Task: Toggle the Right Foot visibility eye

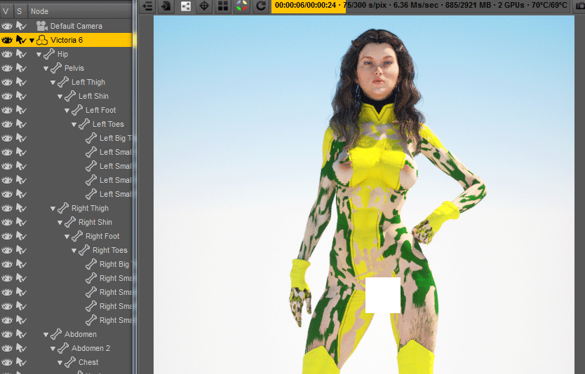Action: tap(7, 236)
